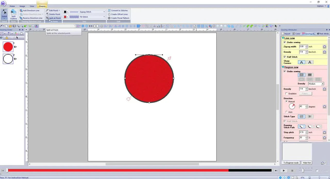Screen dimensions: 330x179
Task: Click the new file icon in quick toolbar
Action: 6,26
